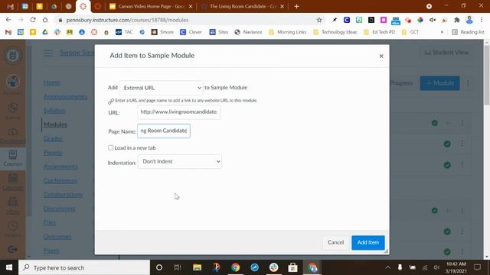Screen dimensions: 490x275
Task: Switch to Canvas Video Home Page tab
Action: coord(150,6)
